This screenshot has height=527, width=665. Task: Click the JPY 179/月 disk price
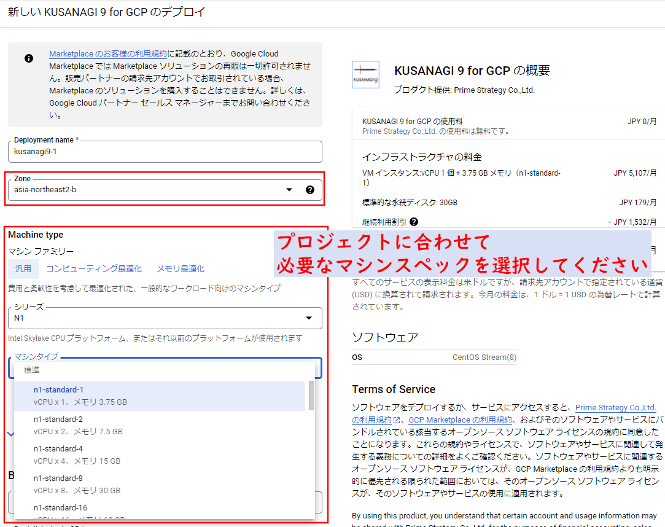click(x=637, y=203)
